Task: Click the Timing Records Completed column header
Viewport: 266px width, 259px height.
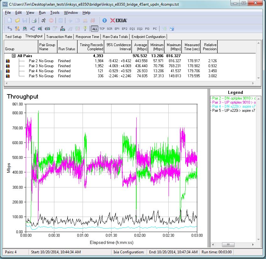Action: click(91, 47)
